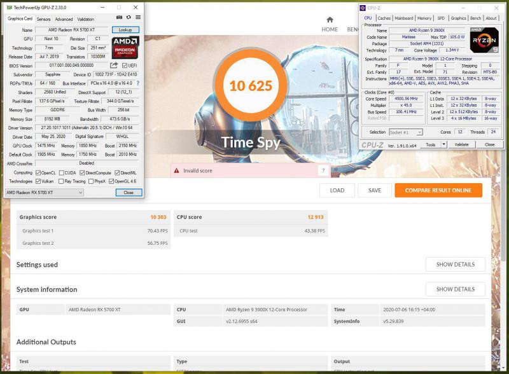The height and width of the screenshot is (374, 509).
Task: Click the Invalid score warning triangle
Action: click(177, 170)
